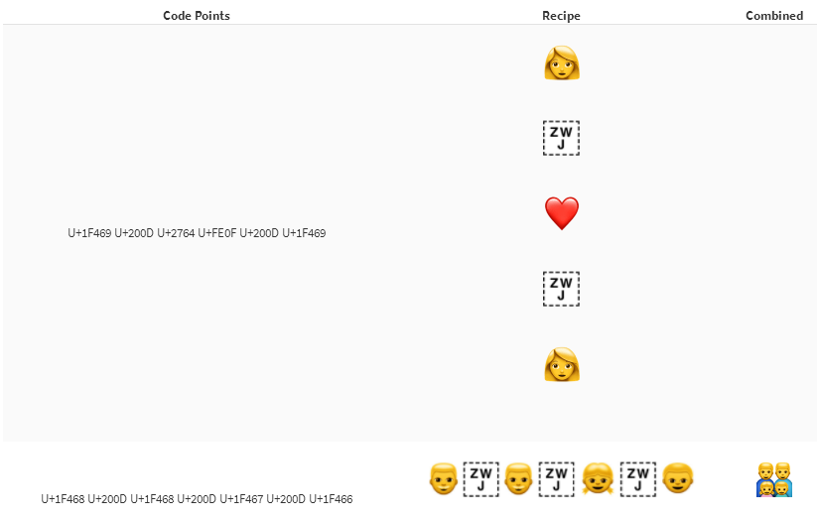Viewport: 819px width, 520px height.
Task: Select the boy emoji in family recipe
Action: [677, 478]
